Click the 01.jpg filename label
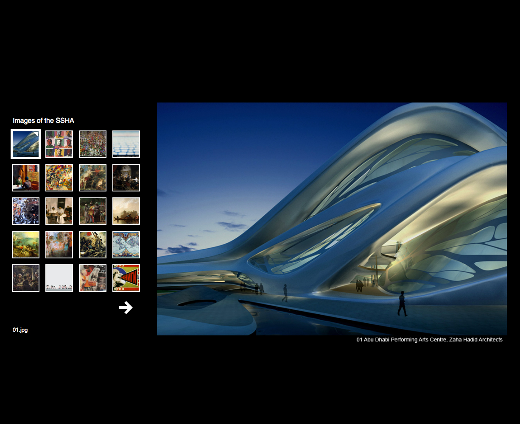The height and width of the screenshot is (424, 520). [x=20, y=330]
